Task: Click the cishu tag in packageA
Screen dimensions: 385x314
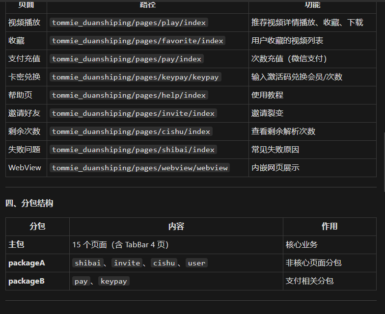Action: [164, 263]
